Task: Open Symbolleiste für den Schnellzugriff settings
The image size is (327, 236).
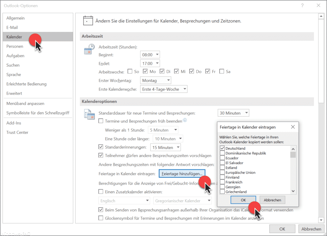Action: click(x=38, y=113)
